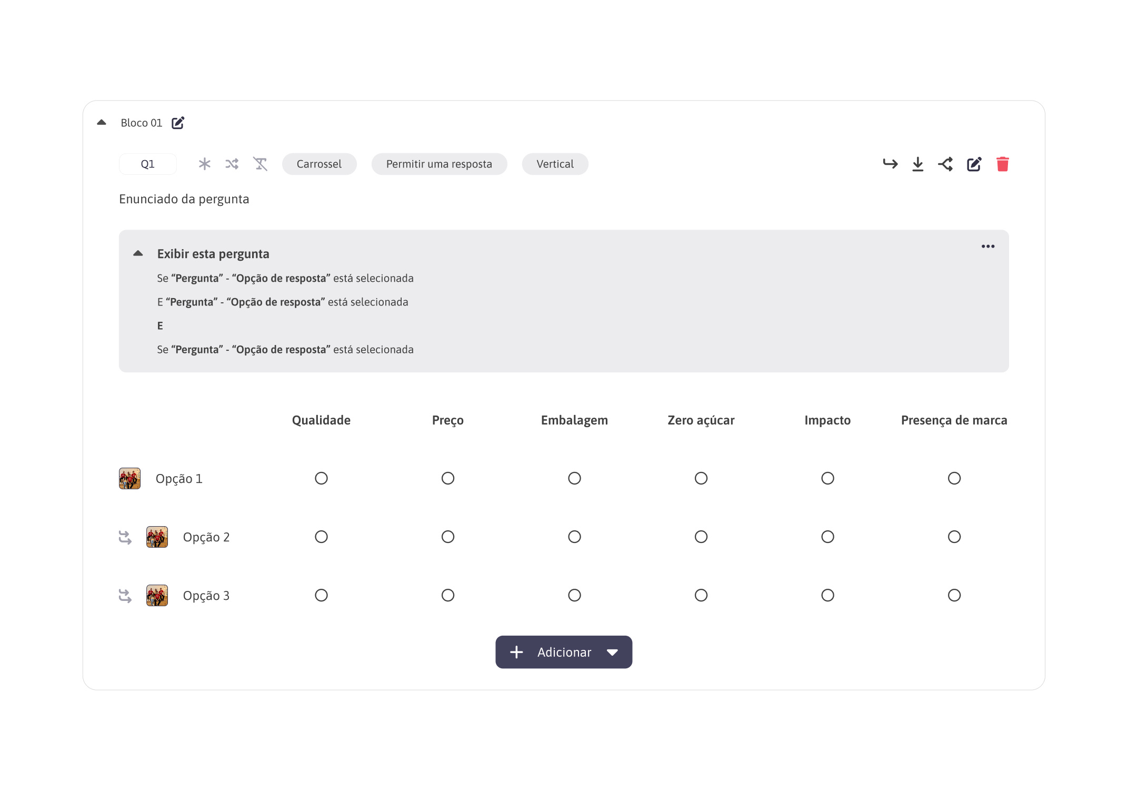Open the branch/share logic icon
1128x790 pixels.
[x=946, y=164]
